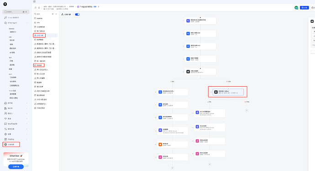Click the sidebar search field with ⌘+K
Screen dimensions: 315x171
[16, 12]
